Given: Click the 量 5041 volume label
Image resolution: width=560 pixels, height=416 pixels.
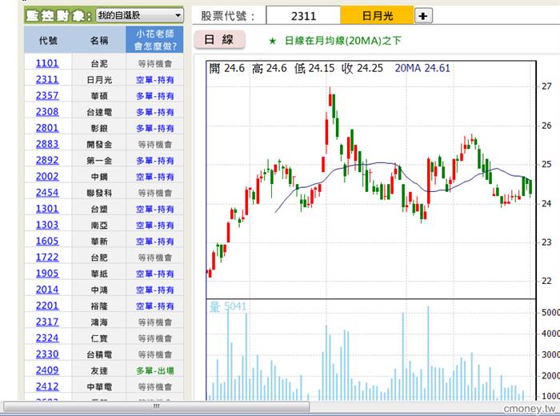Looking at the screenshot, I should [x=227, y=306].
